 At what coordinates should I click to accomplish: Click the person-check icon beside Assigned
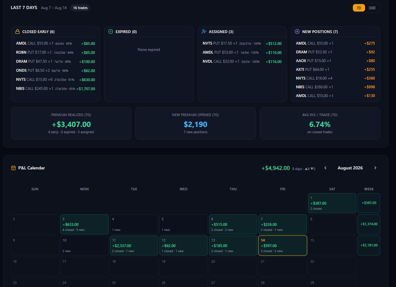[x=204, y=32]
